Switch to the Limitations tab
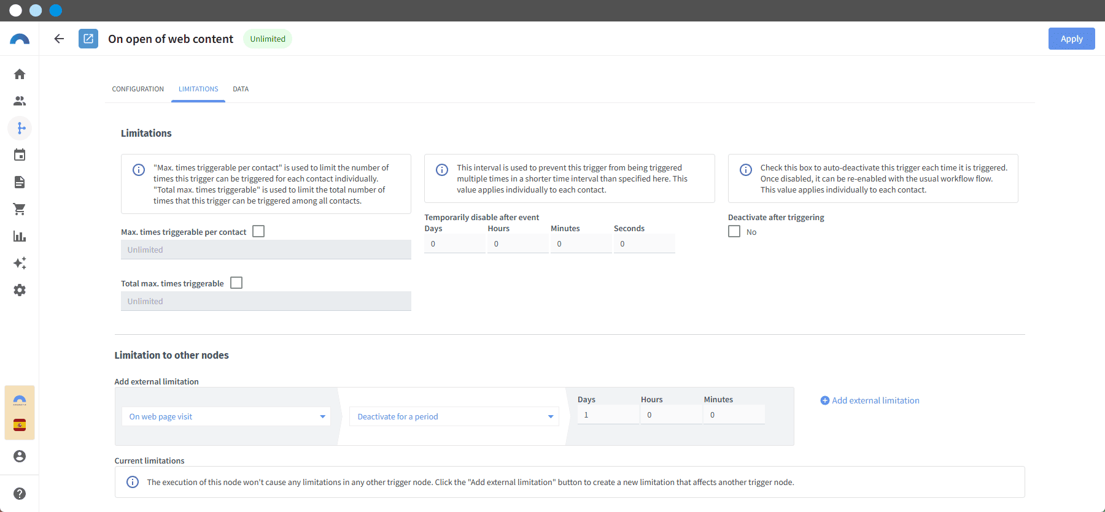Viewport: 1105px width, 512px height. tap(198, 89)
